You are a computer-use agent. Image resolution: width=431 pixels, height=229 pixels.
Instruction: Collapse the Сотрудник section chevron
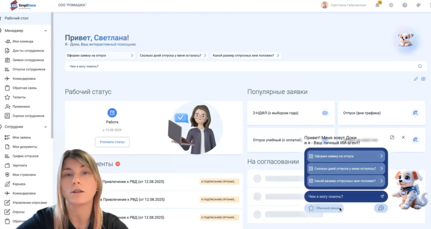coord(46,127)
